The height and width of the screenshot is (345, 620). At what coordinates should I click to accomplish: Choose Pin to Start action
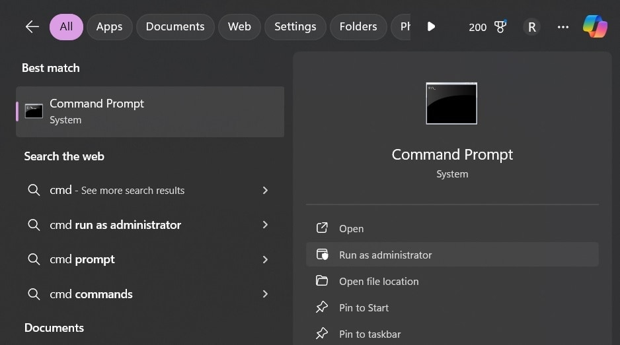pos(452,308)
